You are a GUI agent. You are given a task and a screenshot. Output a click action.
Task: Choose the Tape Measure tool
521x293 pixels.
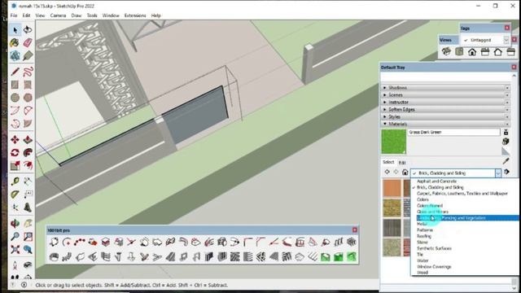click(x=15, y=181)
